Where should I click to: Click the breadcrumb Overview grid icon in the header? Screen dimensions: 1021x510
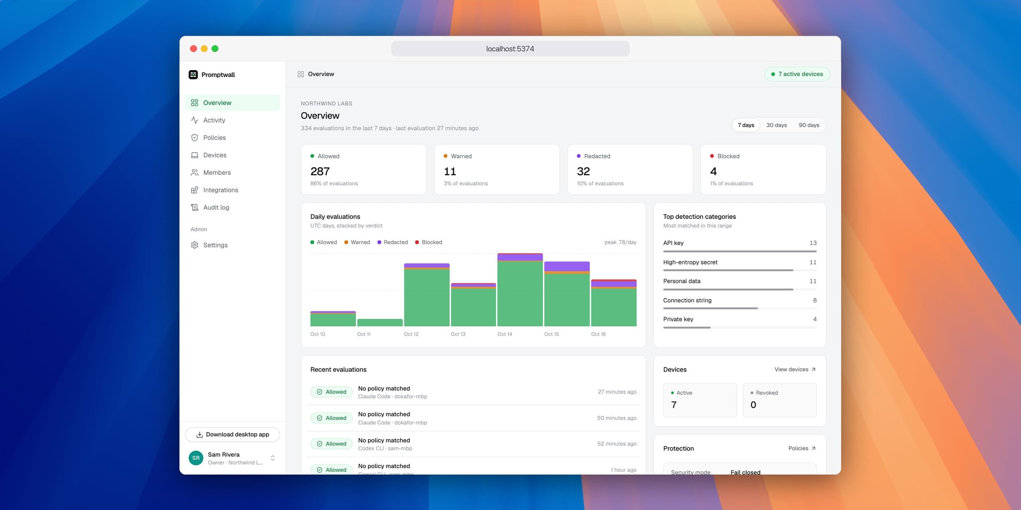(301, 74)
